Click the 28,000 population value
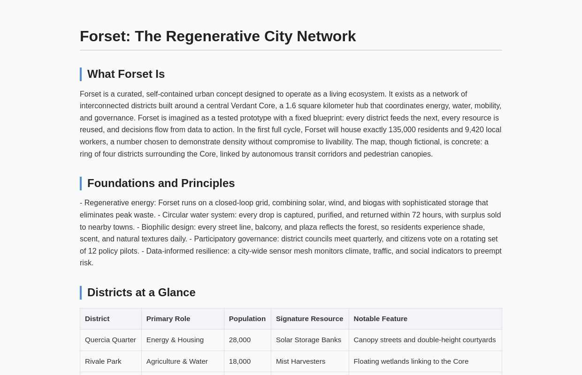Viewport: 582px width, 375px height. [240, 340]
